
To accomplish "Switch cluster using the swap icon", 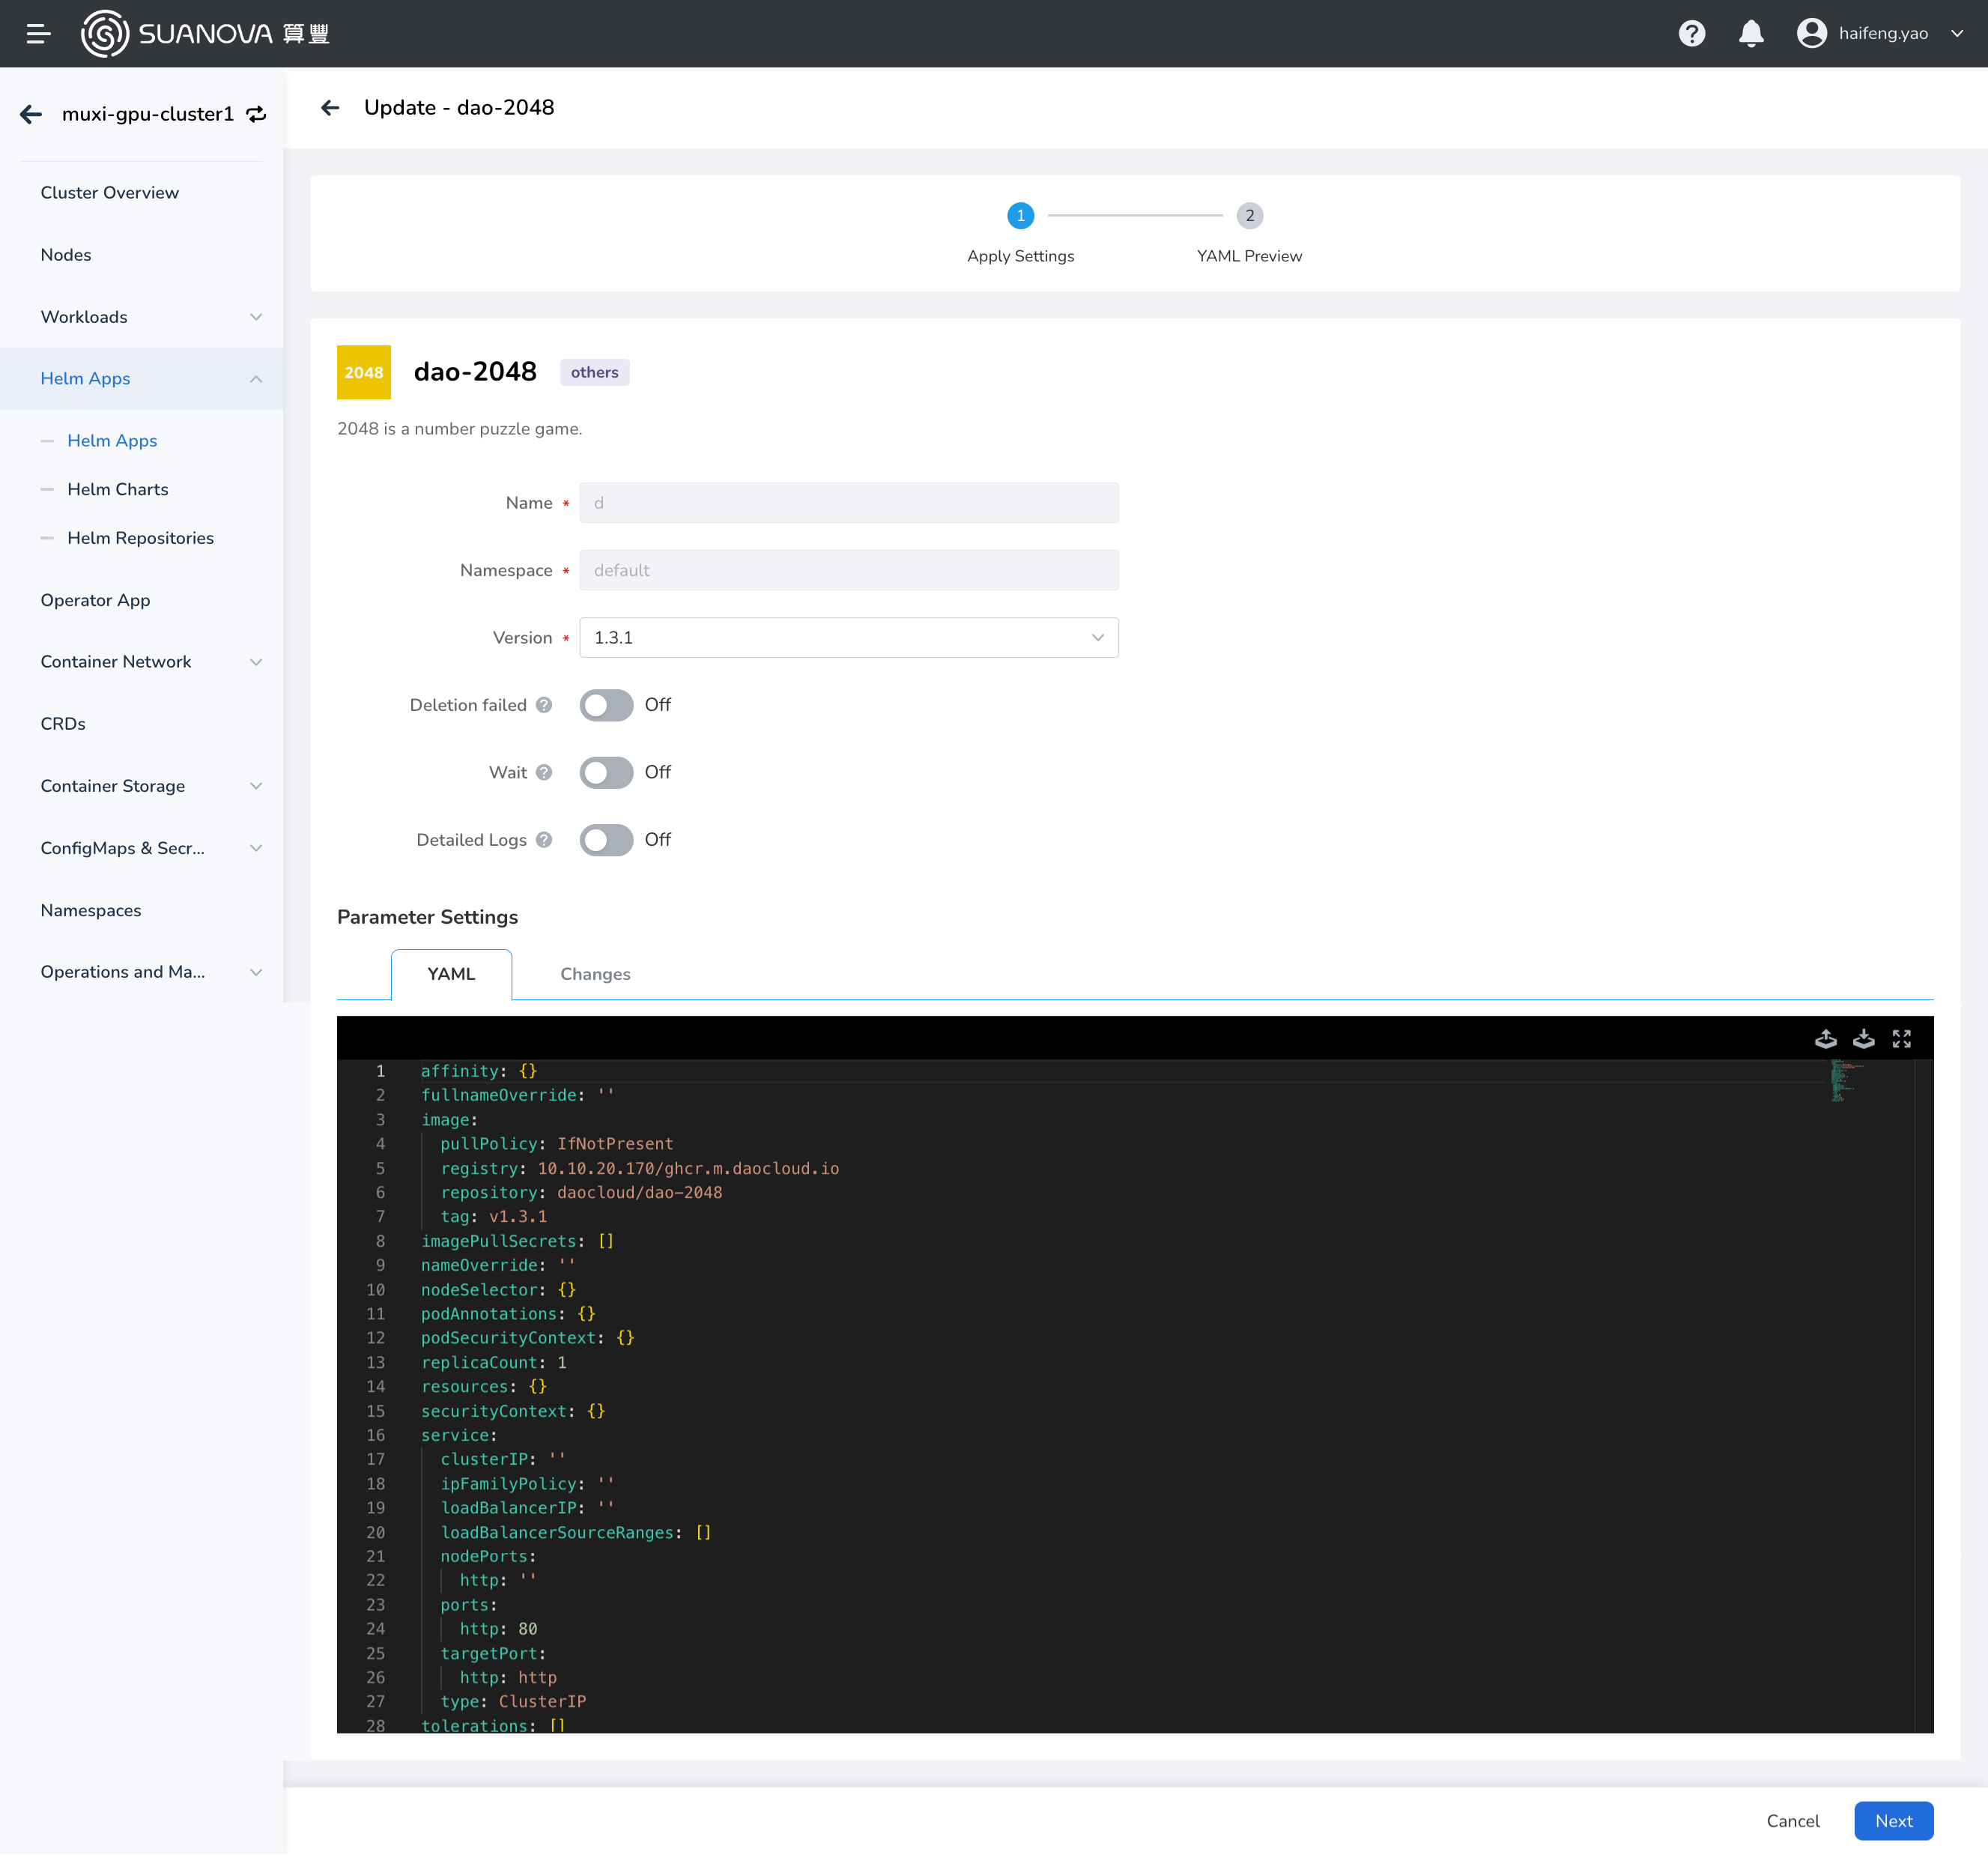I will [257, 114].
